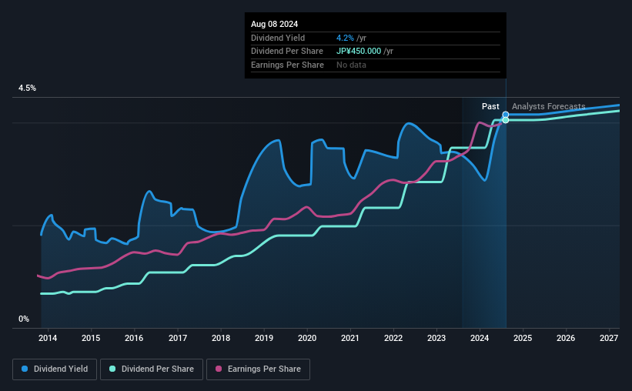
Task: Click the pink Earnings Per Share legend dot
Action: [x=219, y=369]
